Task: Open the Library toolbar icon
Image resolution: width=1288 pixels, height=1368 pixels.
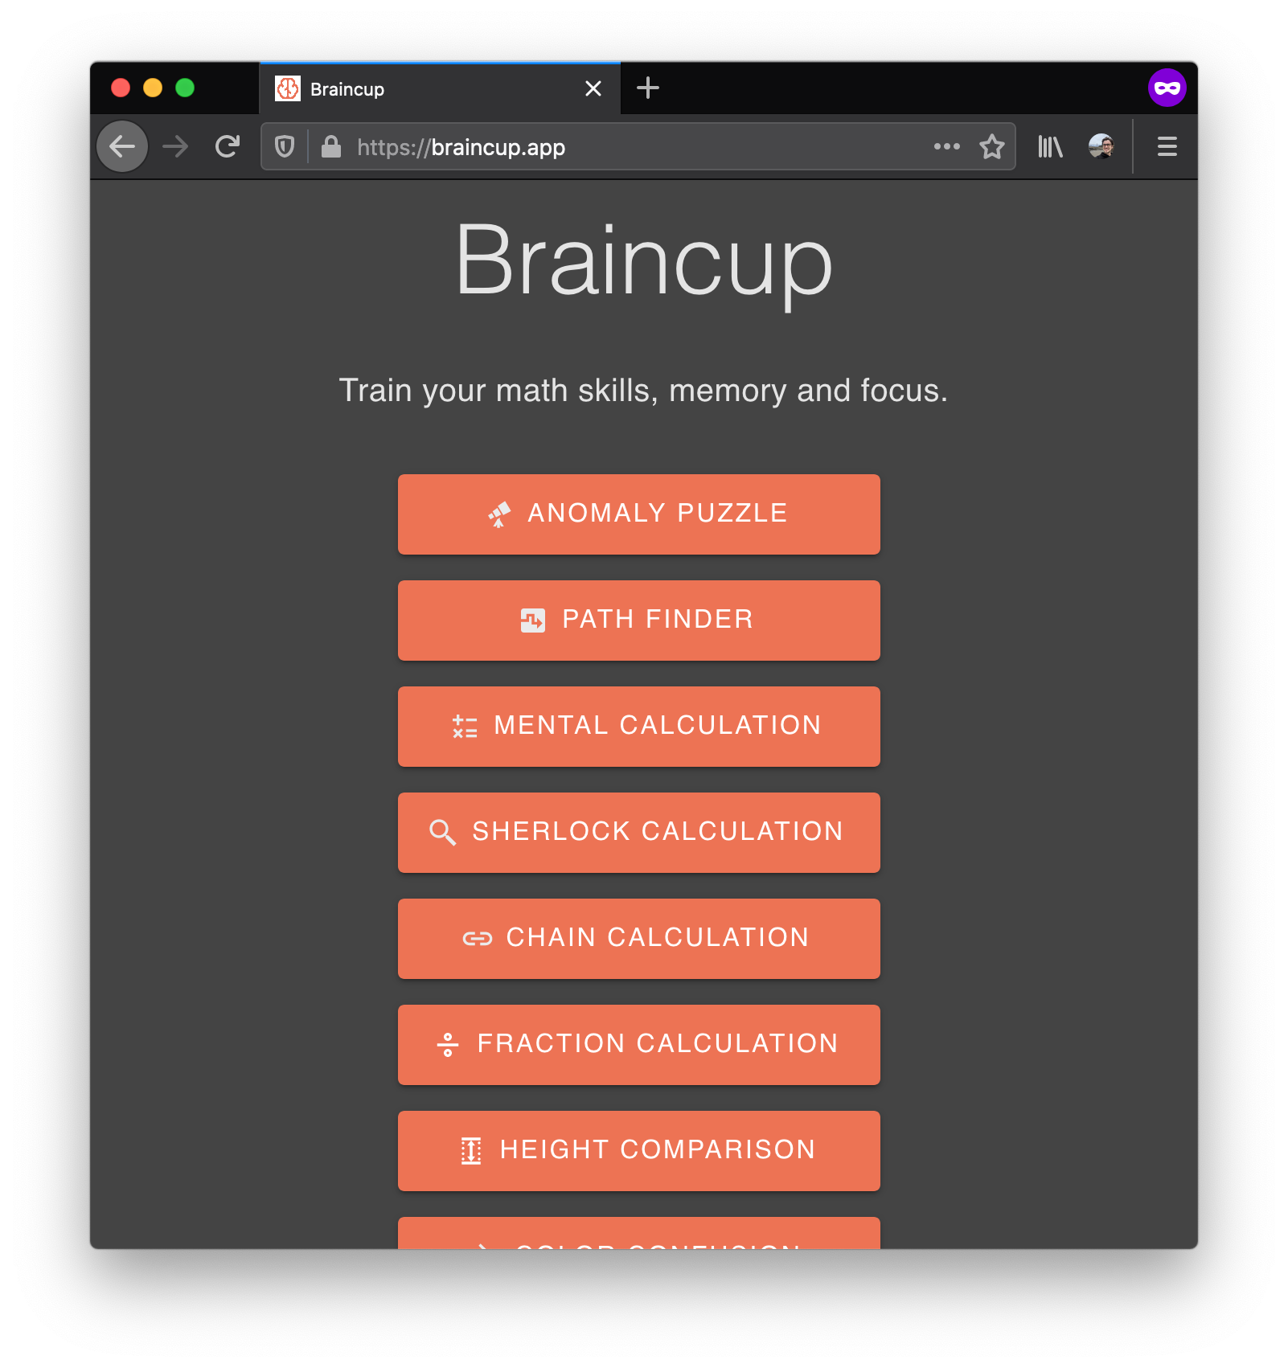Action: pos(1050,147)
